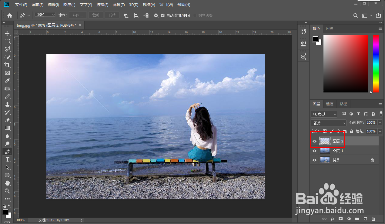Screen dimensions: 385x224
Task: Click the share icon at top right
Action: pos(378,15)
